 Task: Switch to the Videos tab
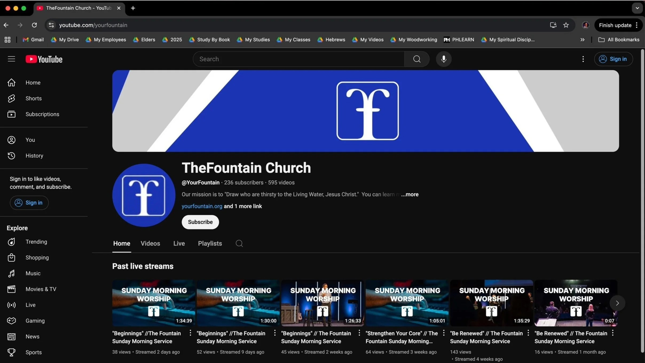150,243
